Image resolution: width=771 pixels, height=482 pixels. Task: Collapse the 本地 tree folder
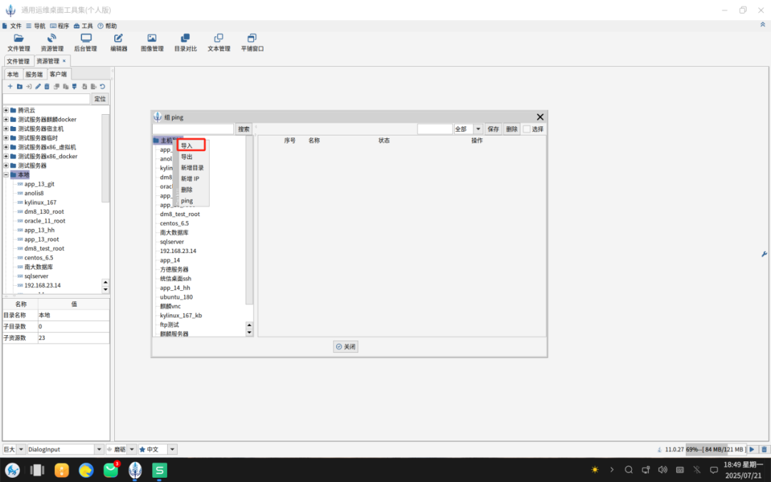6,175
